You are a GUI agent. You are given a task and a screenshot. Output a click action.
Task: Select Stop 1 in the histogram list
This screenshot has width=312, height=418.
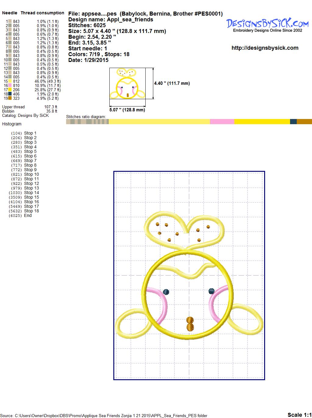[30, 133]
